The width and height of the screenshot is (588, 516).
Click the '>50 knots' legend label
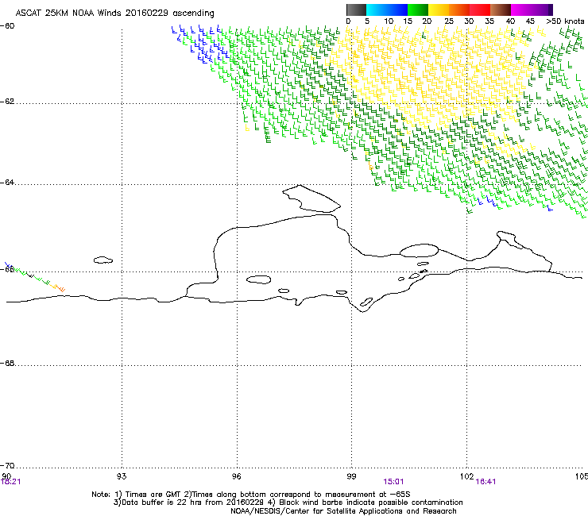(565, 21)
